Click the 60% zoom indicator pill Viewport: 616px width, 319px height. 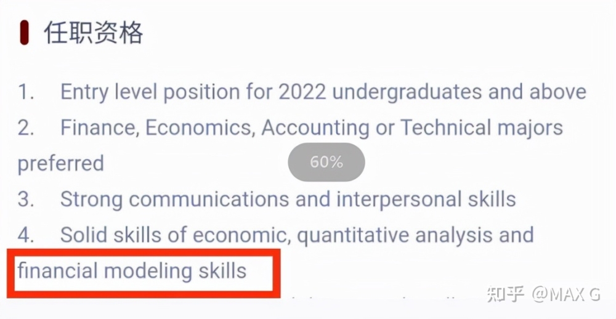326,162
